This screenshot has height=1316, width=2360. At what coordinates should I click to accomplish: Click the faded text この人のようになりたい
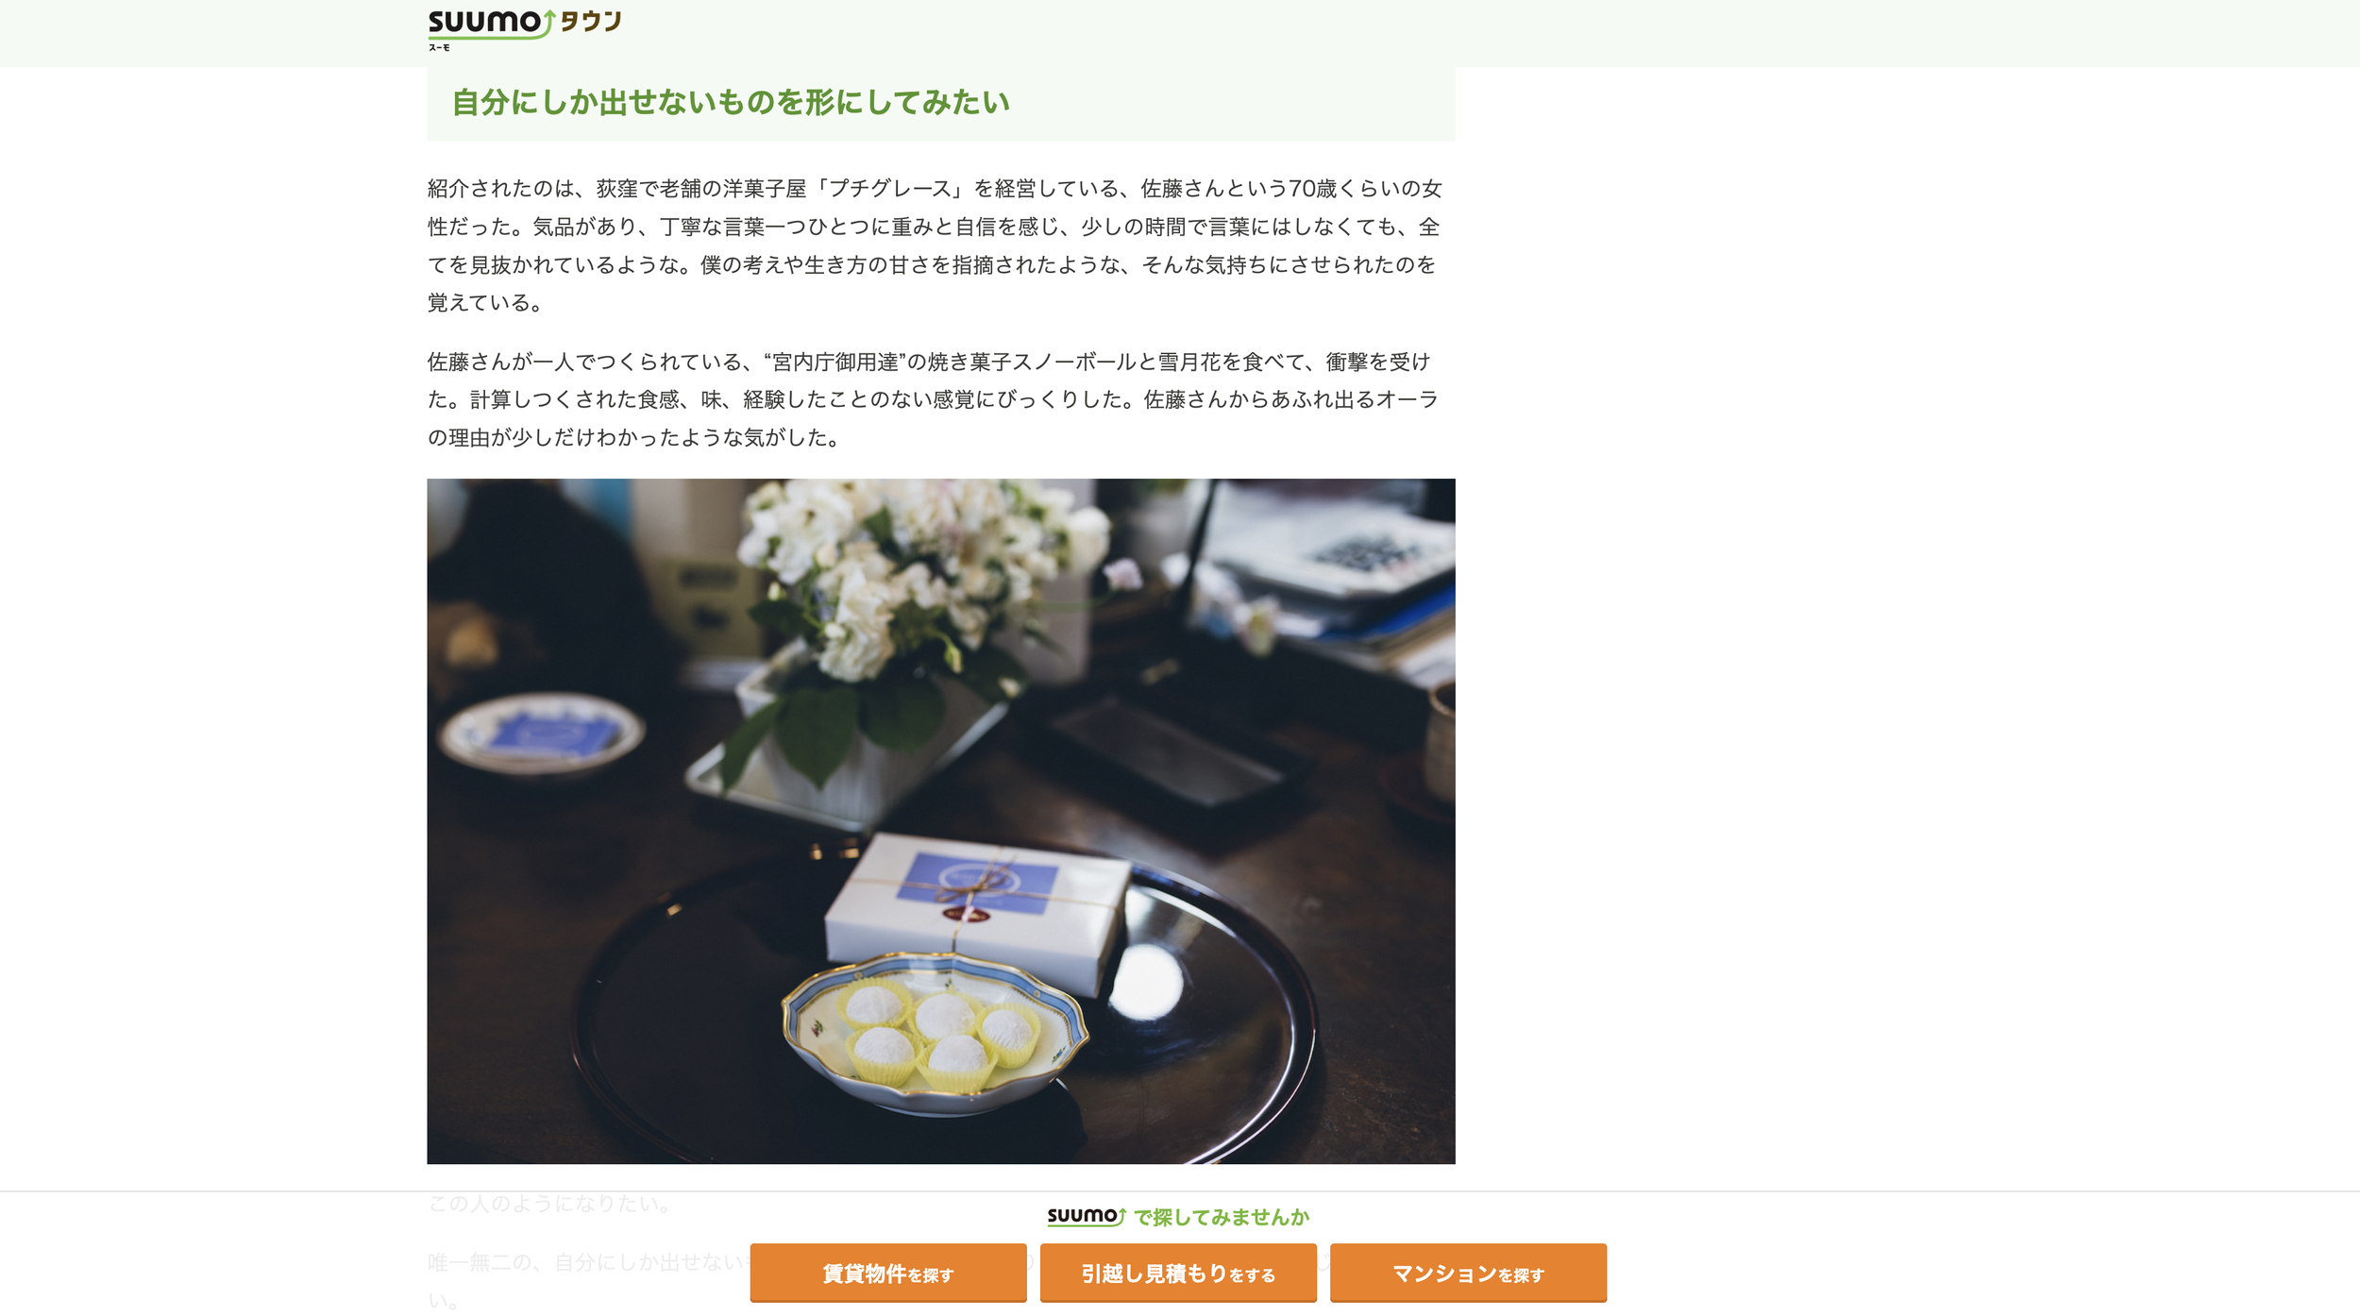click(549, 1204)
